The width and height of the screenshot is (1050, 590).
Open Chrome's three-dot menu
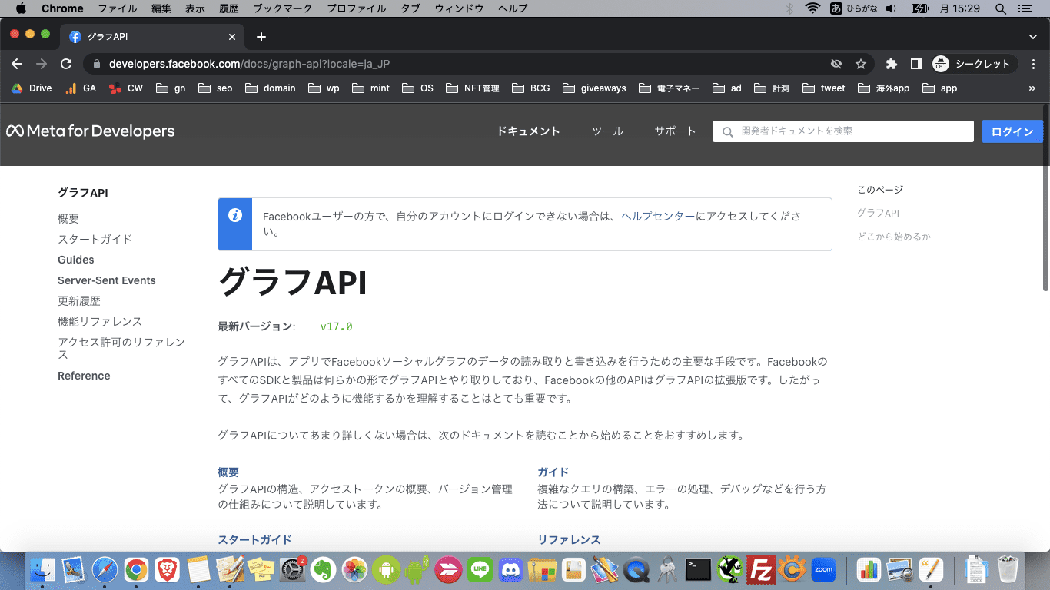tap(1034, 64)
